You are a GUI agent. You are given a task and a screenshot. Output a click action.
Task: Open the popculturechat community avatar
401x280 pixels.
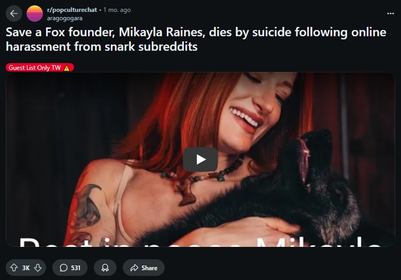pos(35,13)
